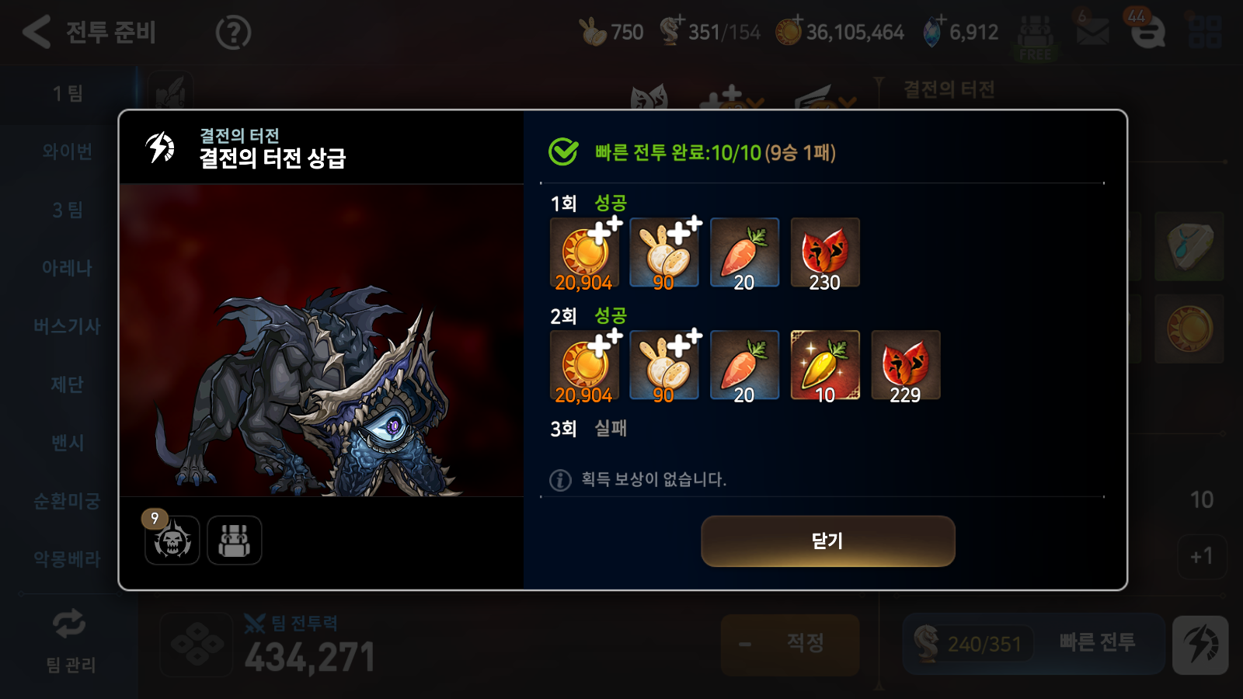The image size is (1243, 699).
Task: Tap the skull monster info icon
Action: (x=172, y=540)
